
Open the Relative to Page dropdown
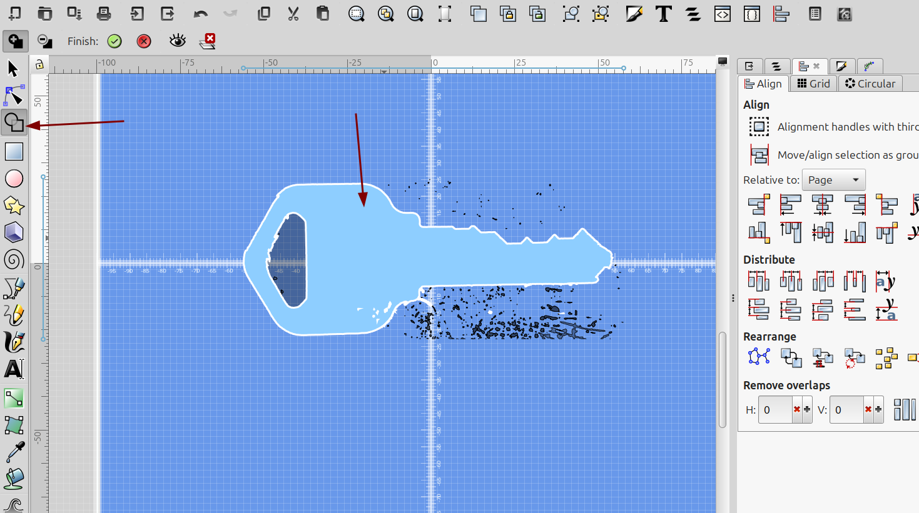(x=833, y=180)
